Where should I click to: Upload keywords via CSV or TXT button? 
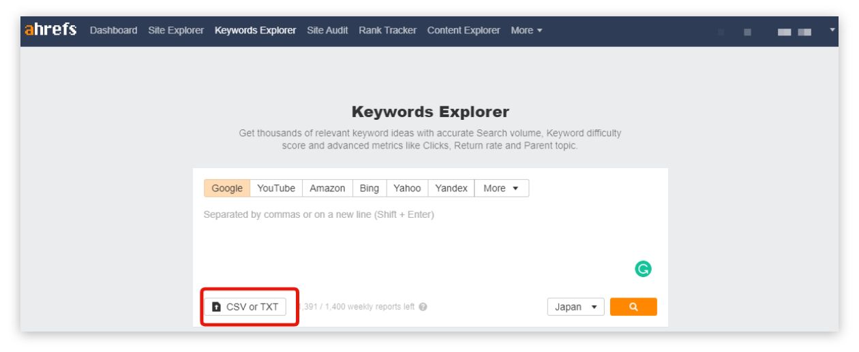point(245,307)
